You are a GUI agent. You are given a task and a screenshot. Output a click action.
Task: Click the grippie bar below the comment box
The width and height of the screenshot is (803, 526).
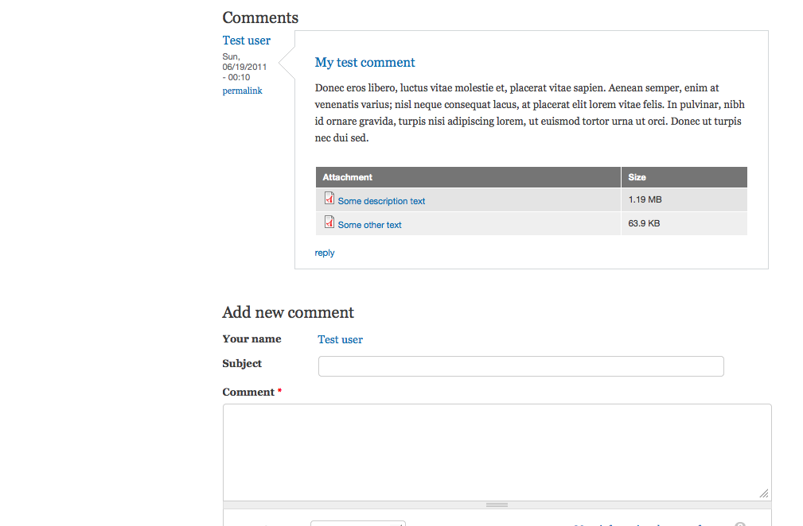[497, 505]
